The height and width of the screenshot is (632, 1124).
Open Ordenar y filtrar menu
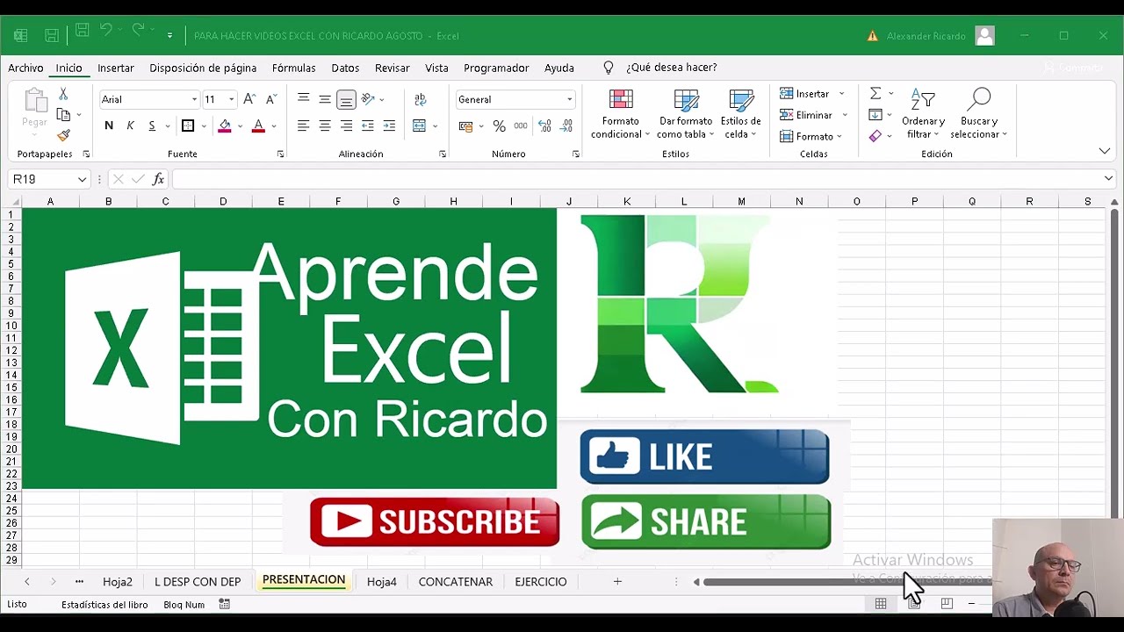[x=923, y=114]
